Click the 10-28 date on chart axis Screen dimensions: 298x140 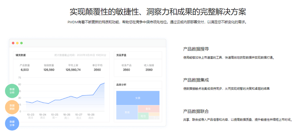91,115
